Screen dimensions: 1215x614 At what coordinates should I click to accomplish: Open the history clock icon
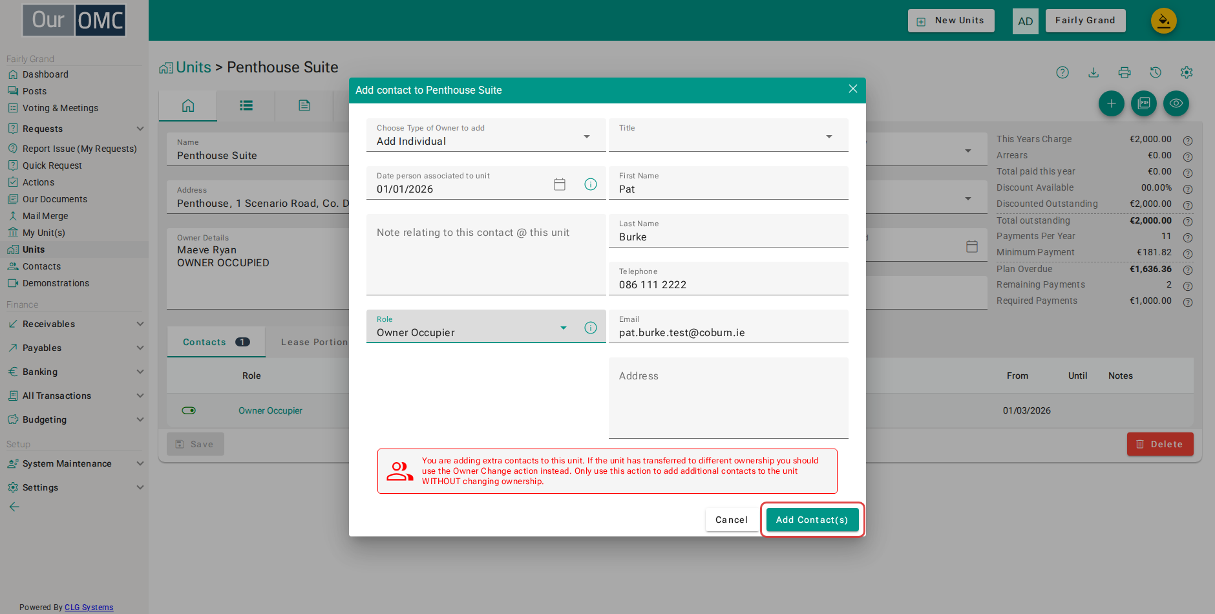pos(1156,72)
